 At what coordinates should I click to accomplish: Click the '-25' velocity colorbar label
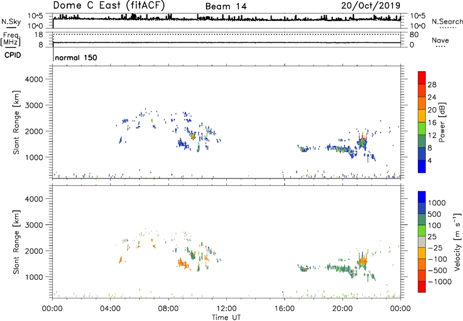click(x=435, y=247)
